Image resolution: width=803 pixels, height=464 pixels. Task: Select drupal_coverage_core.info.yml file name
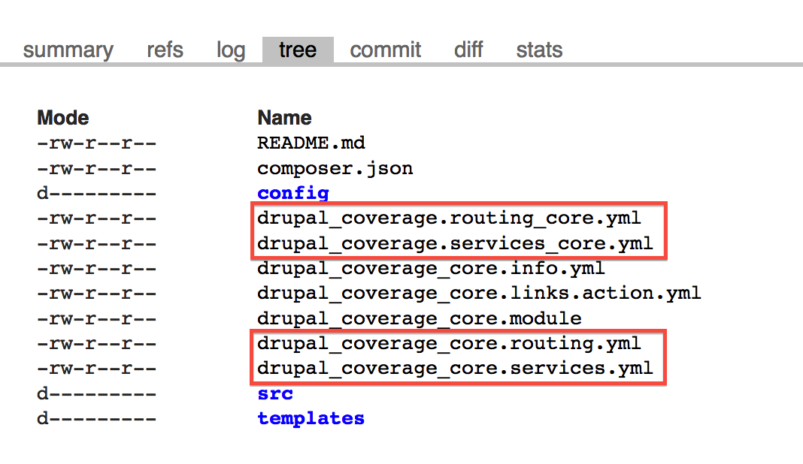(x=431, y=269)
